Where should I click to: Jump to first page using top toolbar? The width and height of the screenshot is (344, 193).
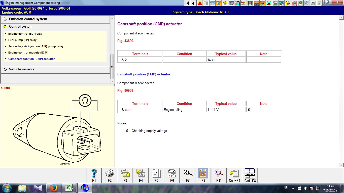coord(187,3)
